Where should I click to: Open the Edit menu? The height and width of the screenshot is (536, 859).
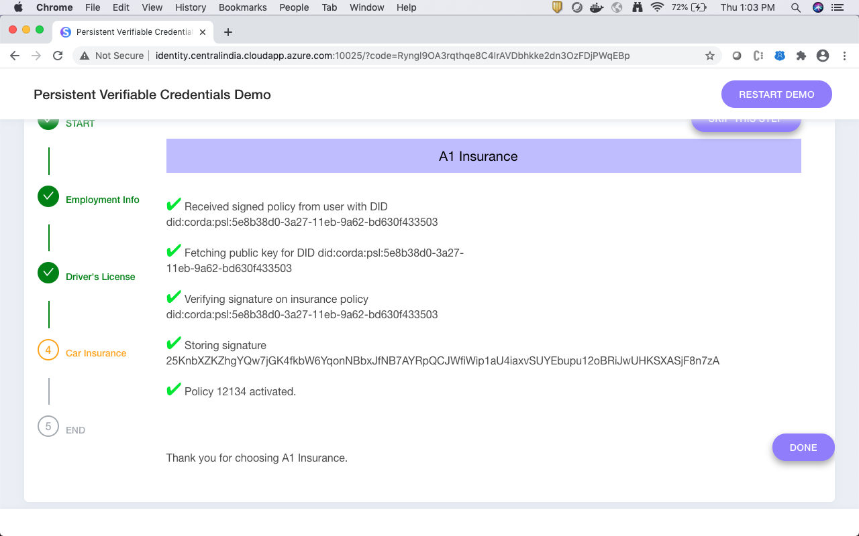point(121,7)
